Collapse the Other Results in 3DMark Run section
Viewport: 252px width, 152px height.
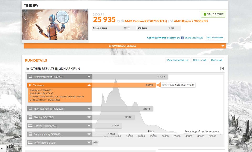pos(222,68)
